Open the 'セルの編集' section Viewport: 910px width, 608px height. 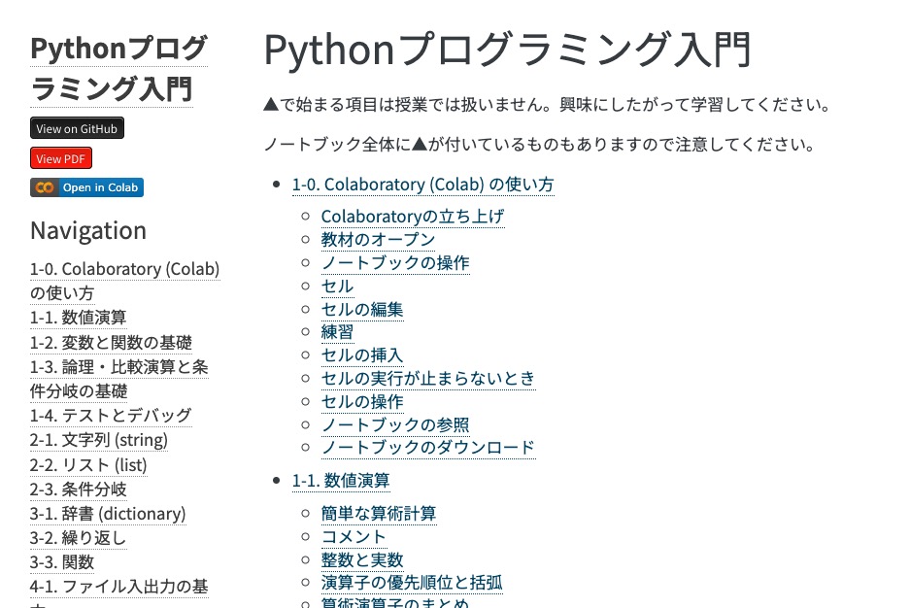pyautogui.click(x=361, y=308)
